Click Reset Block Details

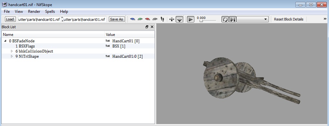click(x=289, y=19)
